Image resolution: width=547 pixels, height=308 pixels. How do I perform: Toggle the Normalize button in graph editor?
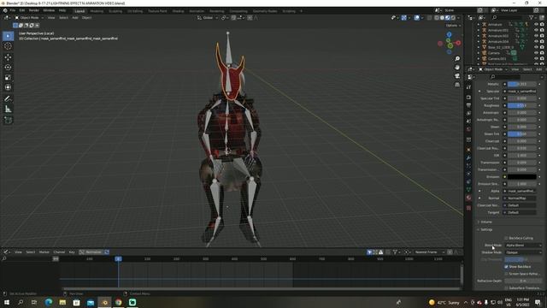click(91, 252)
